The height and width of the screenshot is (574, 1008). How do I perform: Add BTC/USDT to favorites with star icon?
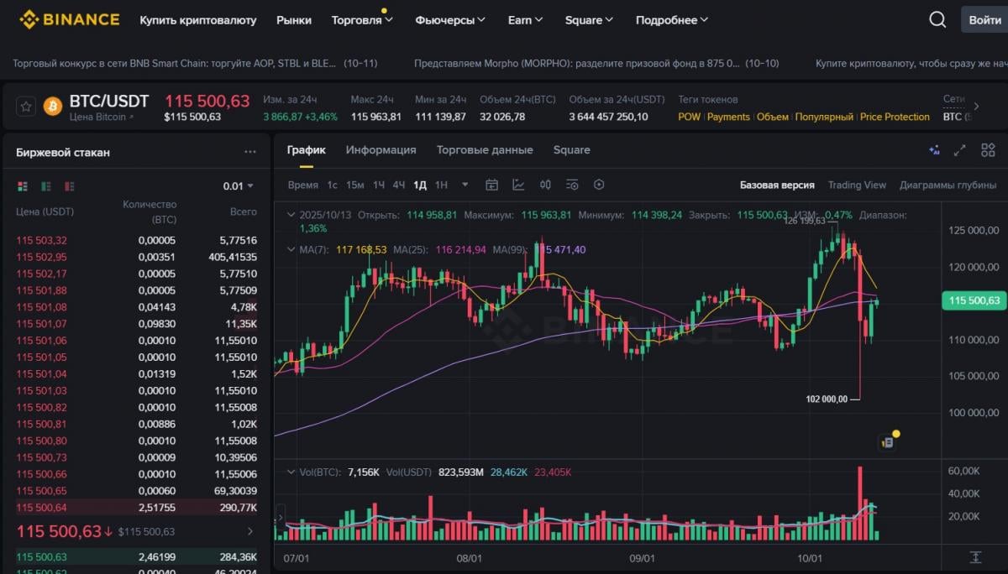click(26, 107)
